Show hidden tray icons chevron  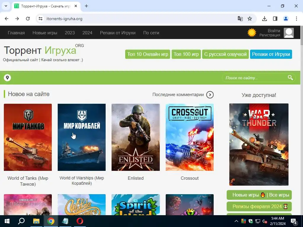[x=236, y=221]
